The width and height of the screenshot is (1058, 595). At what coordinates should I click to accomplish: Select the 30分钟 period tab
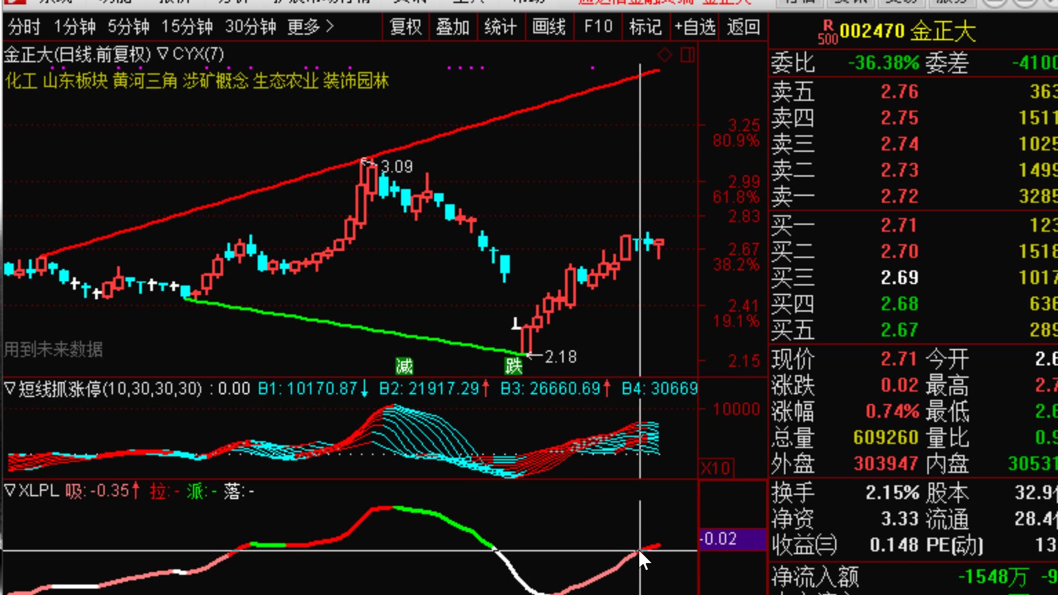[251, 26]
